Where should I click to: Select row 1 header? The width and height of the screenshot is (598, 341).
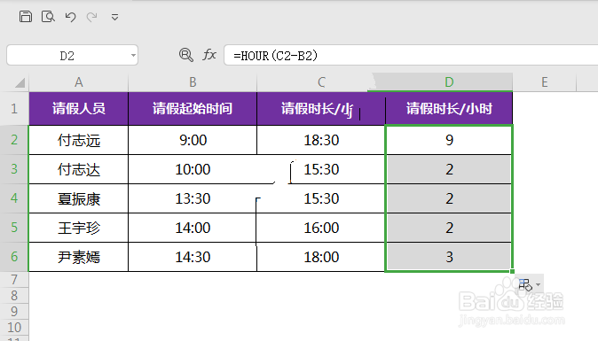tap(14, 109)
